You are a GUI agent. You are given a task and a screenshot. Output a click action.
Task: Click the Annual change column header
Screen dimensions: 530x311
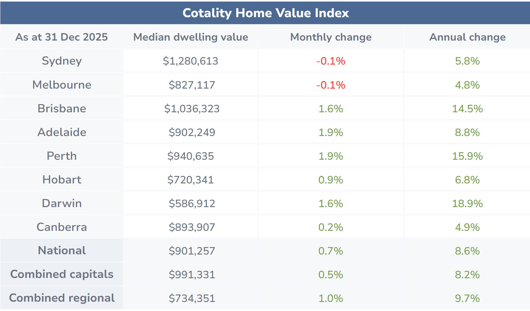(x=467, y=37)
